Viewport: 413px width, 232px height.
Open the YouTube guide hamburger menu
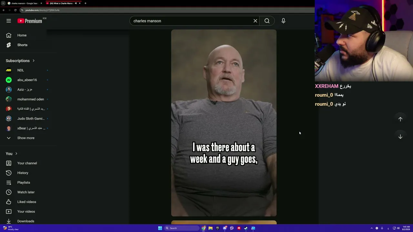9,21
